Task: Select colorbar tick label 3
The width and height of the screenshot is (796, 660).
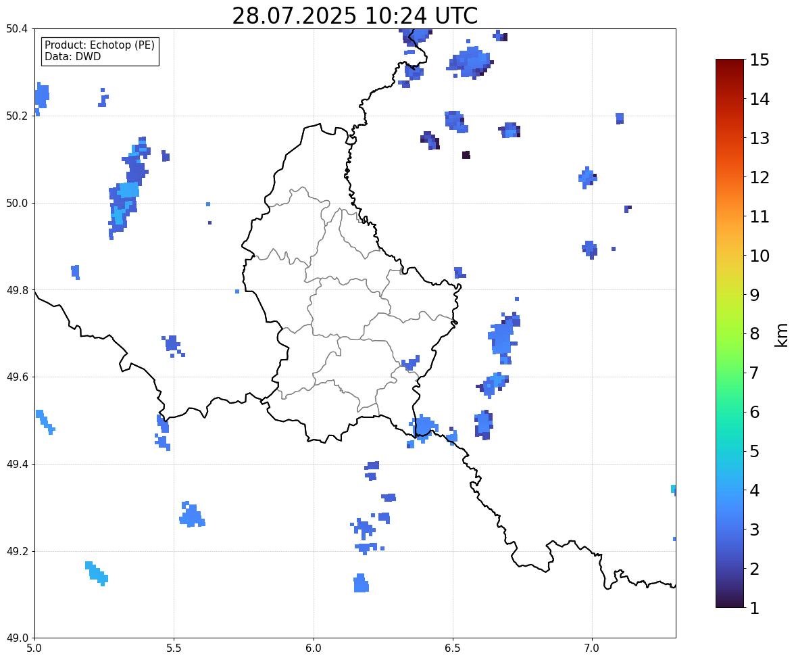Action: (755, 529)
